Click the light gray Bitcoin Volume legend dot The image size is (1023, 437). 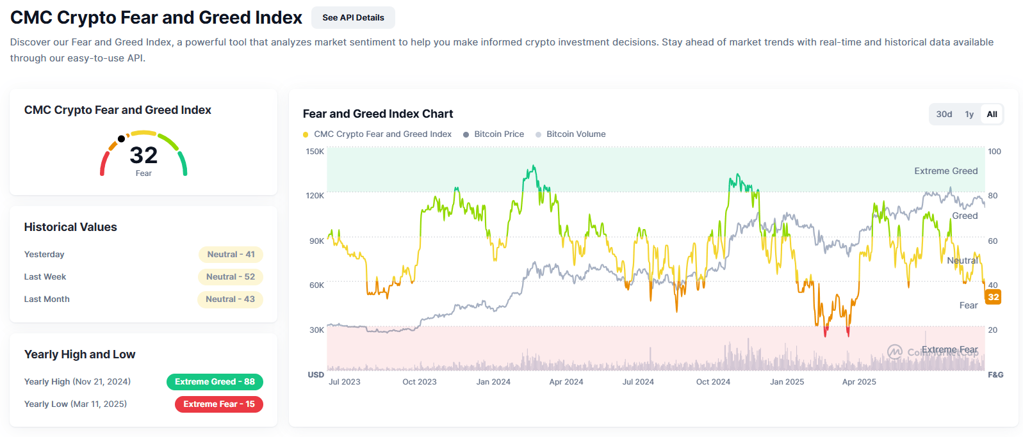point(539,134)
